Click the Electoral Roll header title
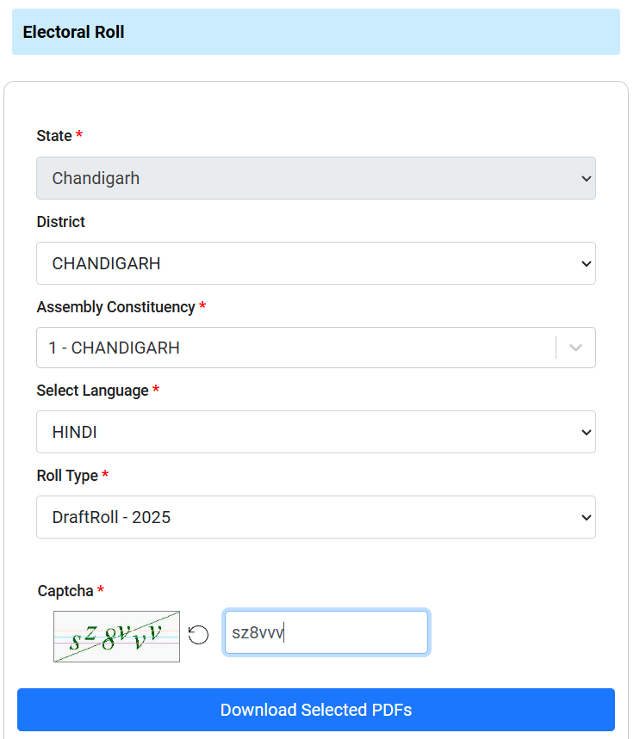Image resolution: width=640 pixels, height=739 pixels. (x=74, y=32)
